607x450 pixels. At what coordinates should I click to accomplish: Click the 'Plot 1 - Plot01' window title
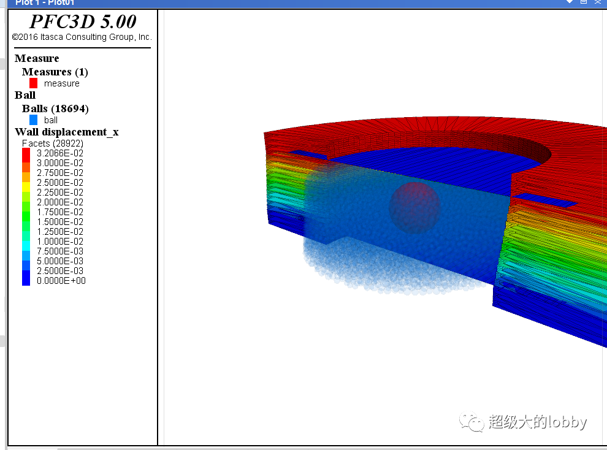[45, 2]
